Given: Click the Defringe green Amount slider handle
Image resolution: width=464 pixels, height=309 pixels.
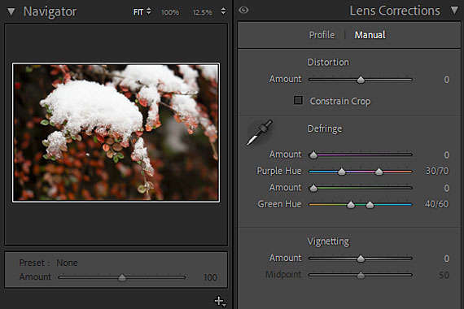Looking at the screenshot, I should click(313, 188).
